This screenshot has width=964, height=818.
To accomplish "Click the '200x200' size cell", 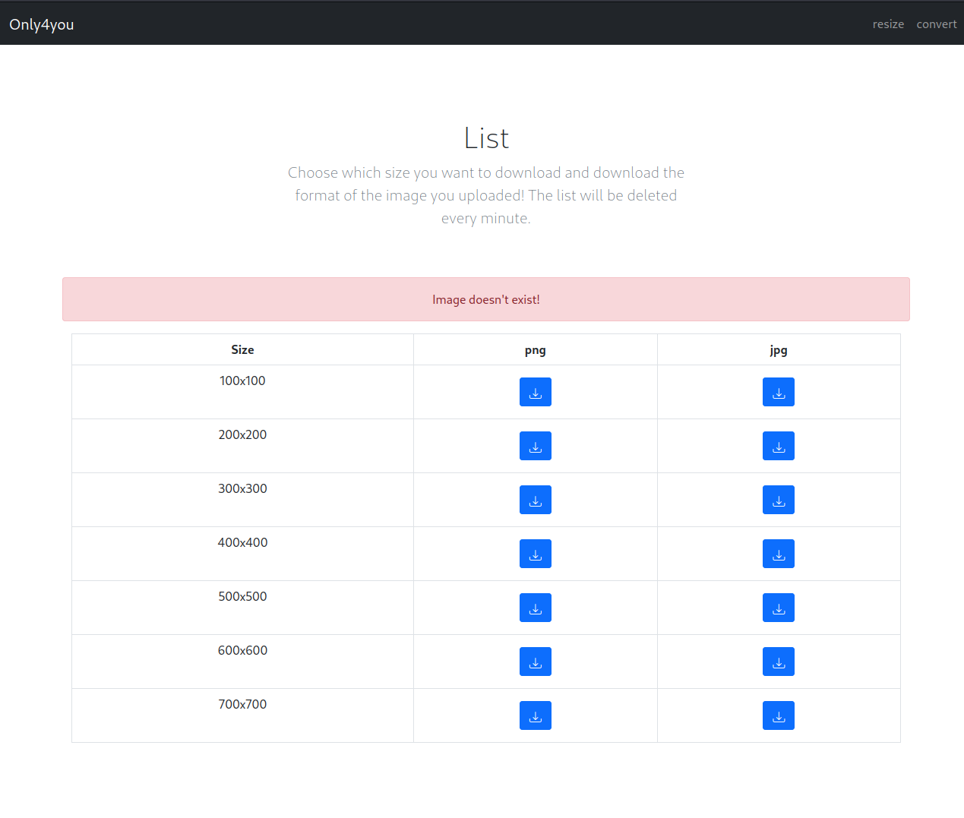I will pyautogui.click(x=242, y=446).
